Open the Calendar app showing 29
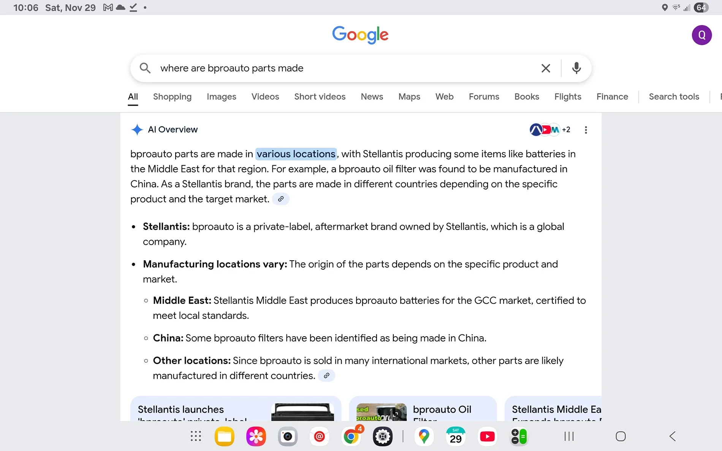The image size is (722, 451). coord(456,436)
